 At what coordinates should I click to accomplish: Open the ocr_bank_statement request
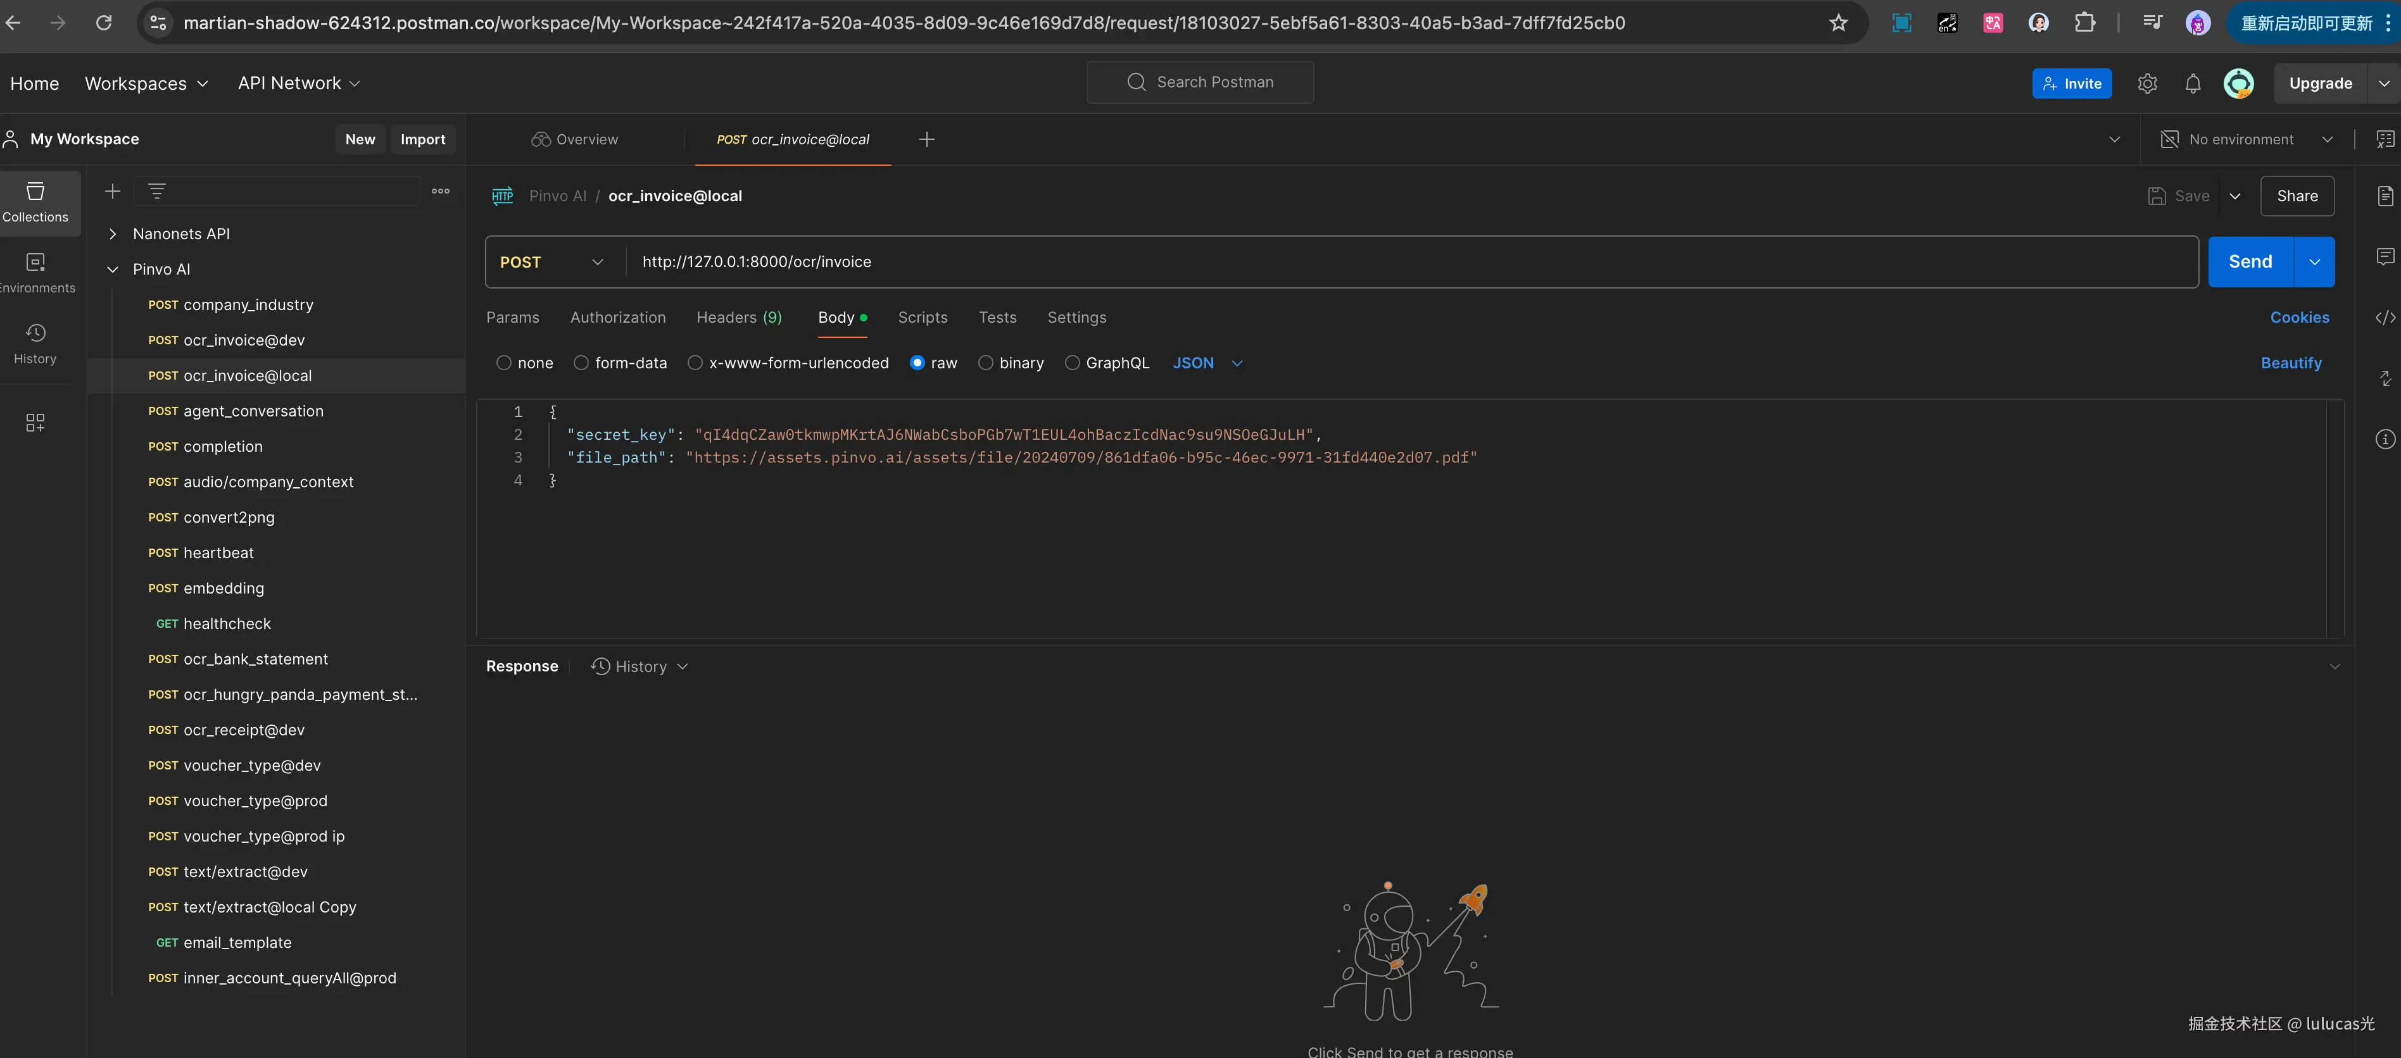[x=255, y=659]
